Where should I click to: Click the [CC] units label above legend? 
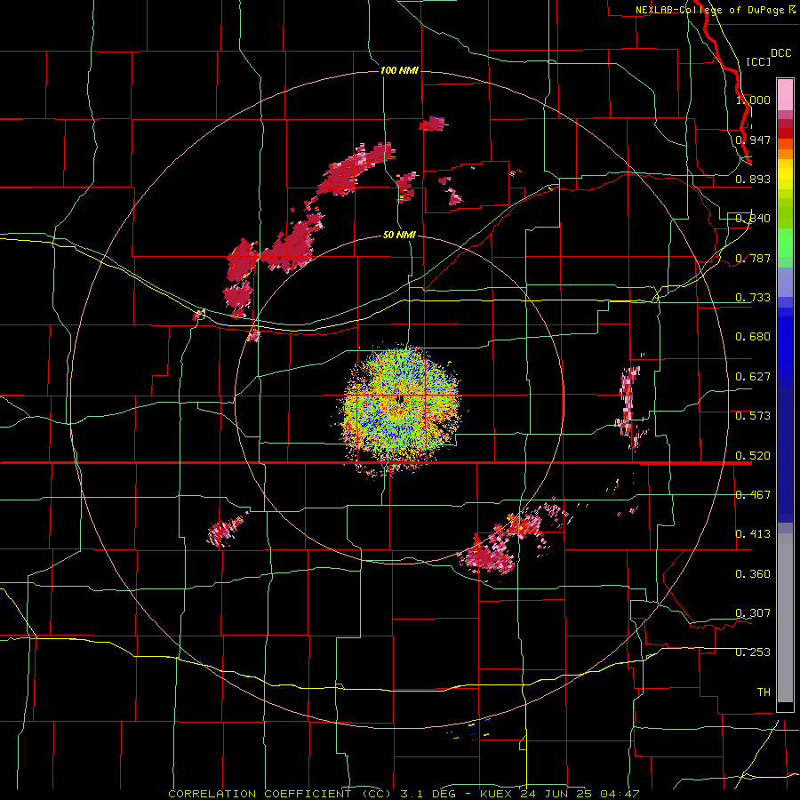tap(759, 61)
